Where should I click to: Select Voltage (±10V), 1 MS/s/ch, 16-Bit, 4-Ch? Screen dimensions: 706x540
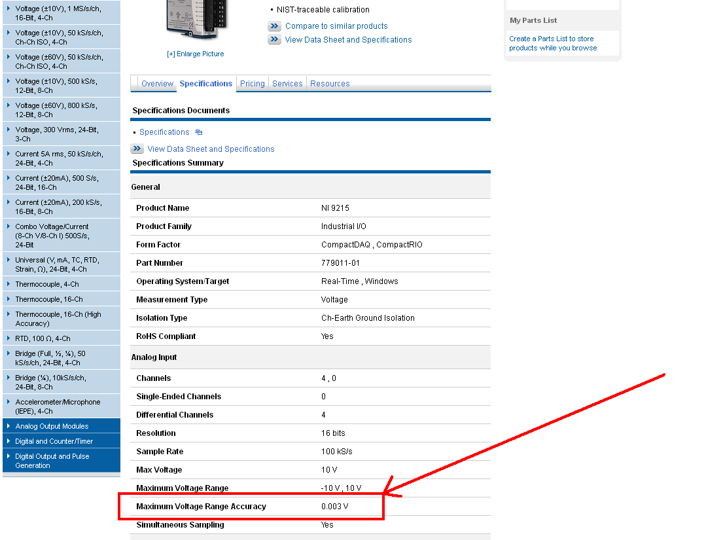(x=62, y=13)
